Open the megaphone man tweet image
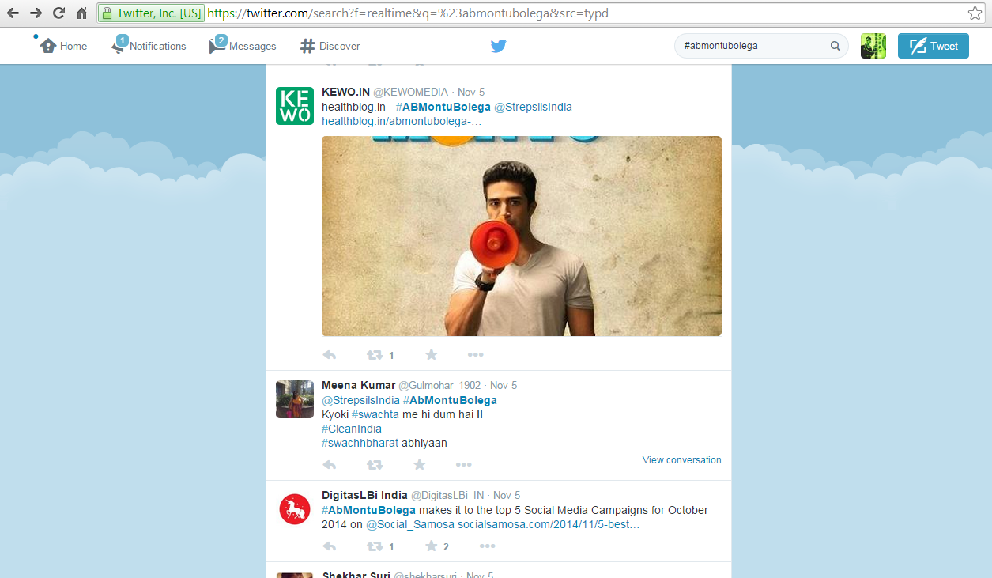 (522, 236)
